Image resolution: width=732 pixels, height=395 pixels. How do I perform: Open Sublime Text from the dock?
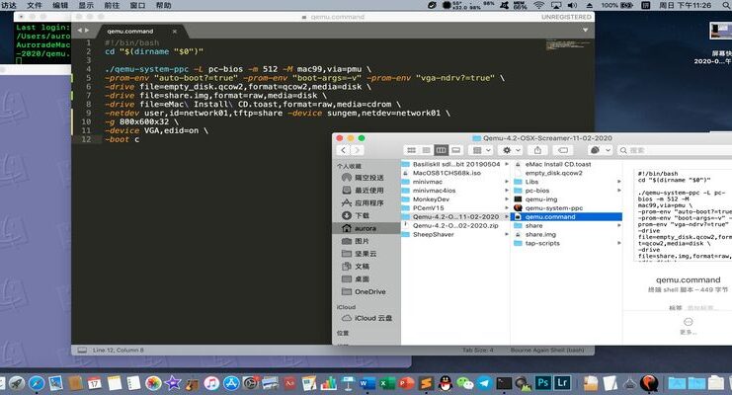tap(426, 383)
